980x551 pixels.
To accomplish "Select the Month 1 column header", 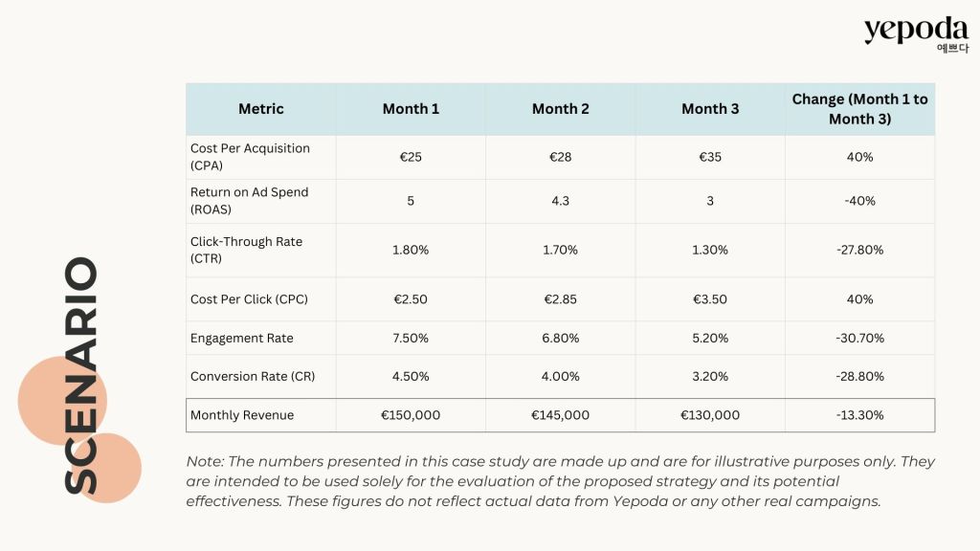I will [x=411, y=109].
